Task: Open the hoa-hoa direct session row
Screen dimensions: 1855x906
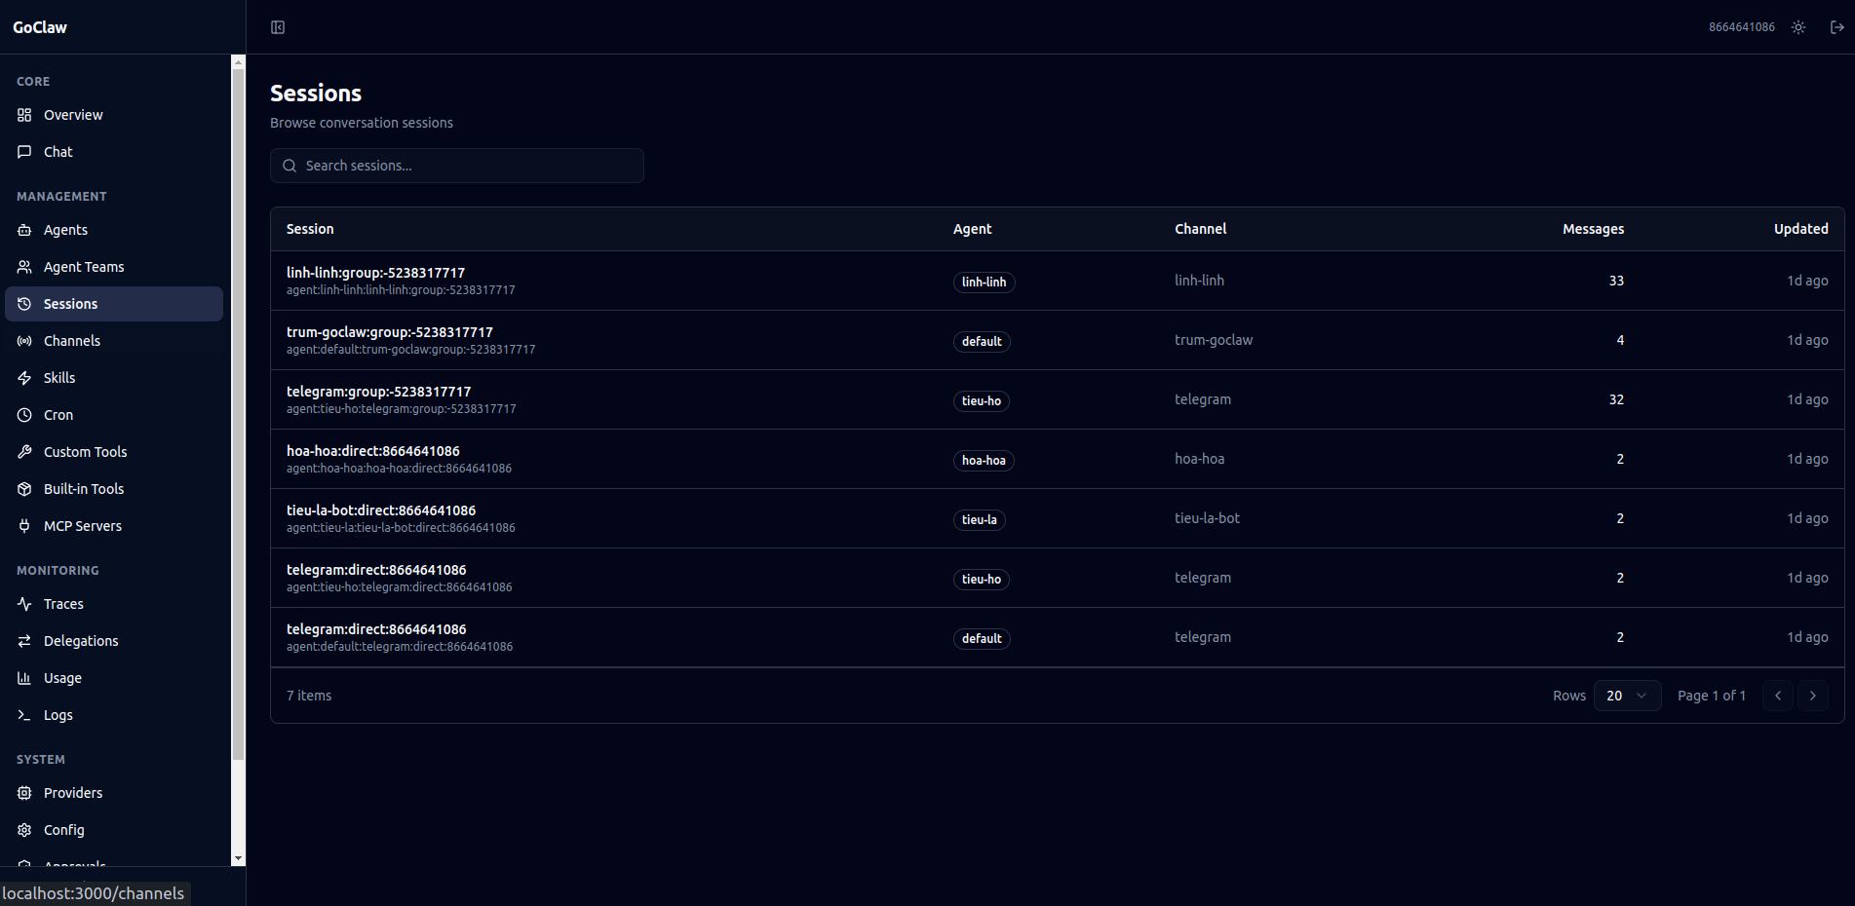Action: (x=372, y=451)
